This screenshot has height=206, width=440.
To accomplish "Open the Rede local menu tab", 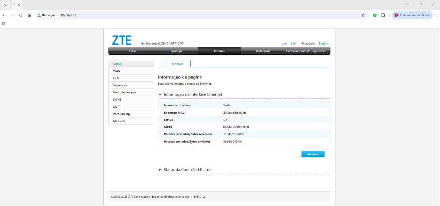I will [x=263, y=51].
